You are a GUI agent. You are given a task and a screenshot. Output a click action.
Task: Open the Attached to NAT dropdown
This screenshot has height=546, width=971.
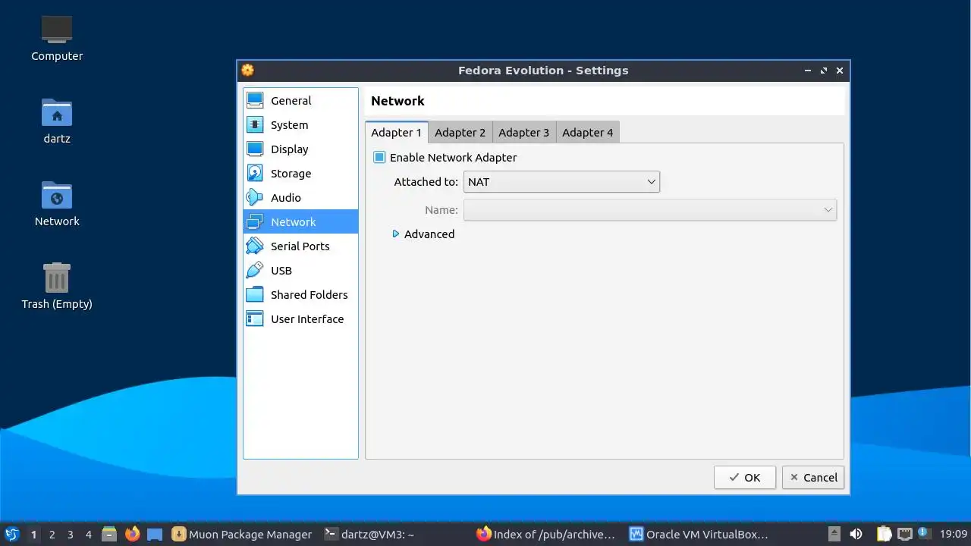click(561, 181)
